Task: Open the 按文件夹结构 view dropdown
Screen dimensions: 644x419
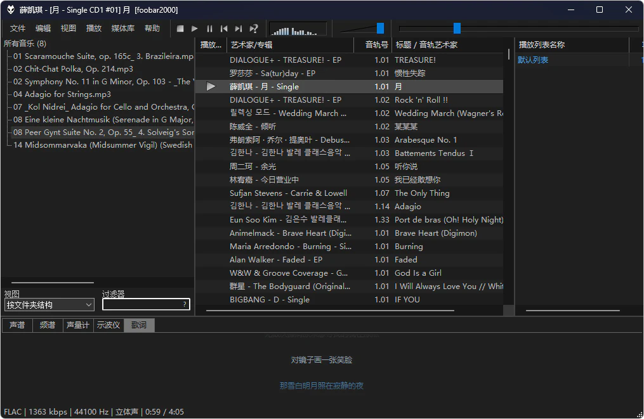Action: (x=49, y=305)
